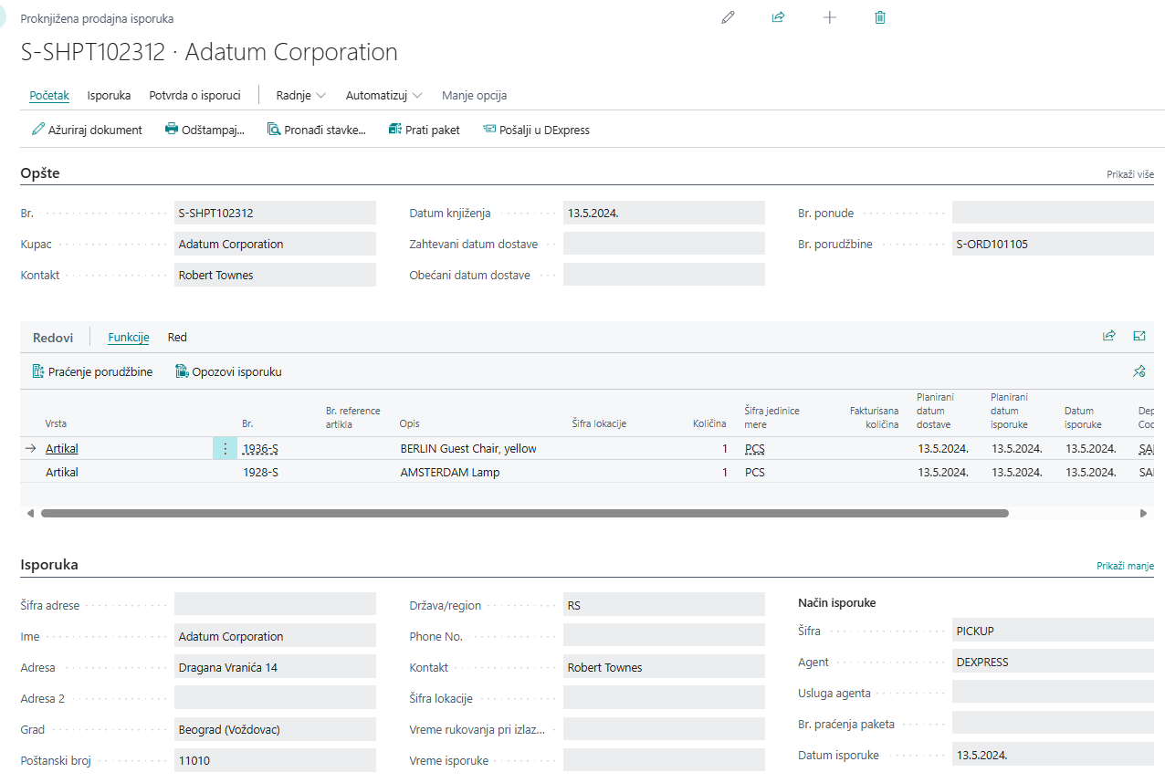Send shipment via Pošalji u DExpress

point(536,130)
